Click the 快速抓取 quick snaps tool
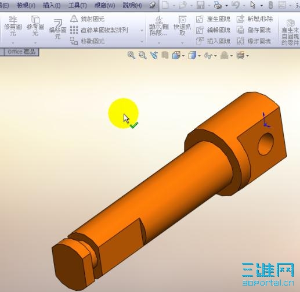Viewport: 300px width, 292px height. coord(182,26)
